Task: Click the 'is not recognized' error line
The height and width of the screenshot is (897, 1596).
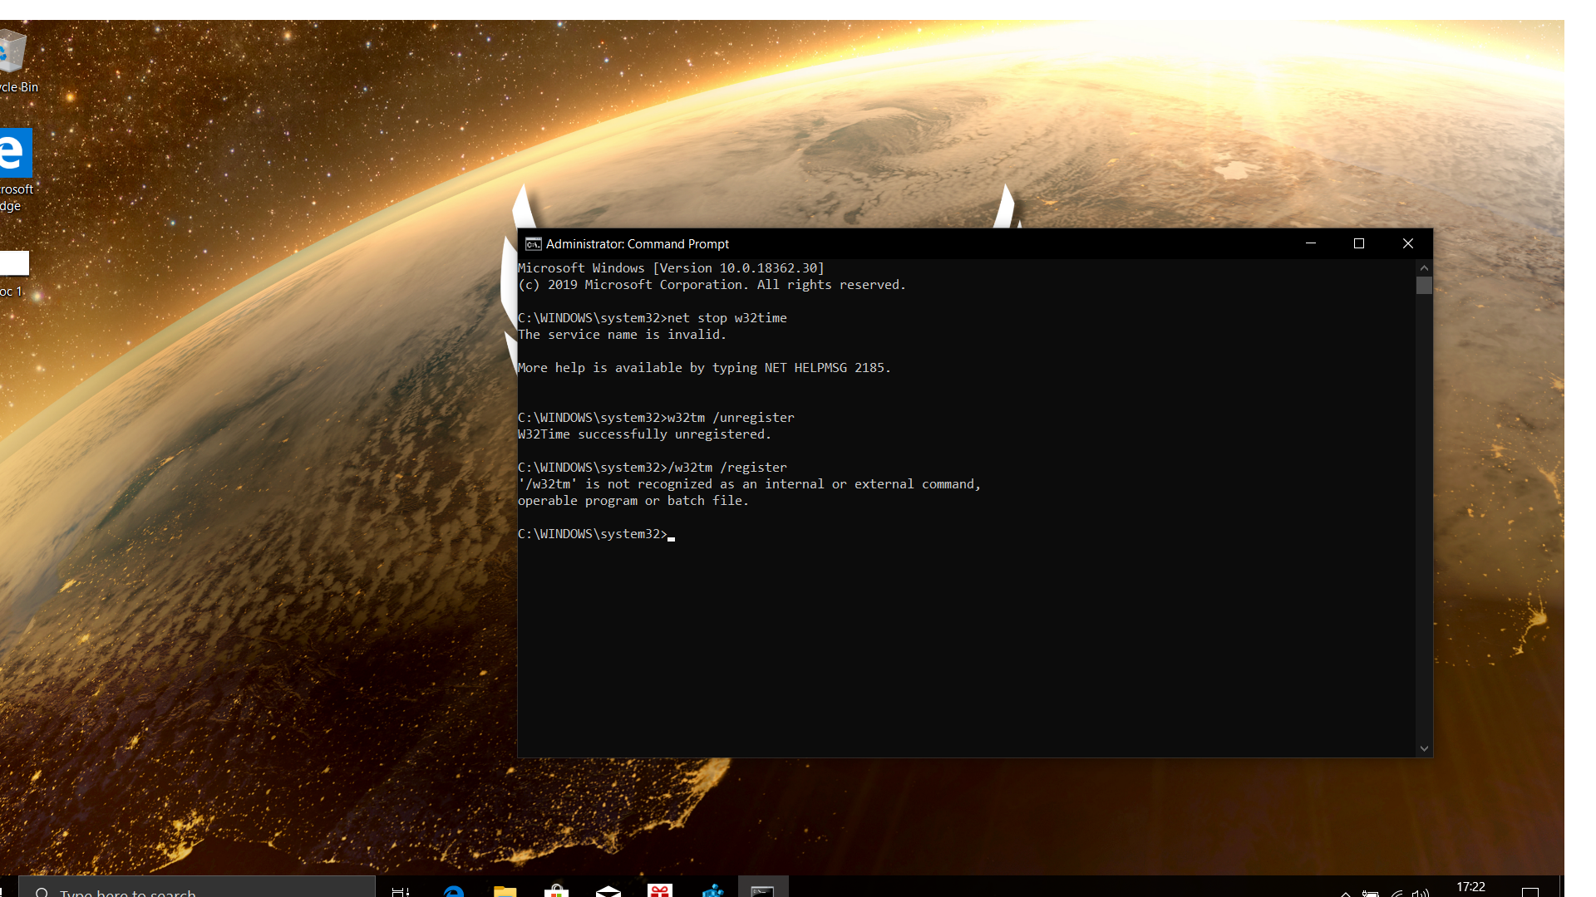Action: [x=749, y=484]
